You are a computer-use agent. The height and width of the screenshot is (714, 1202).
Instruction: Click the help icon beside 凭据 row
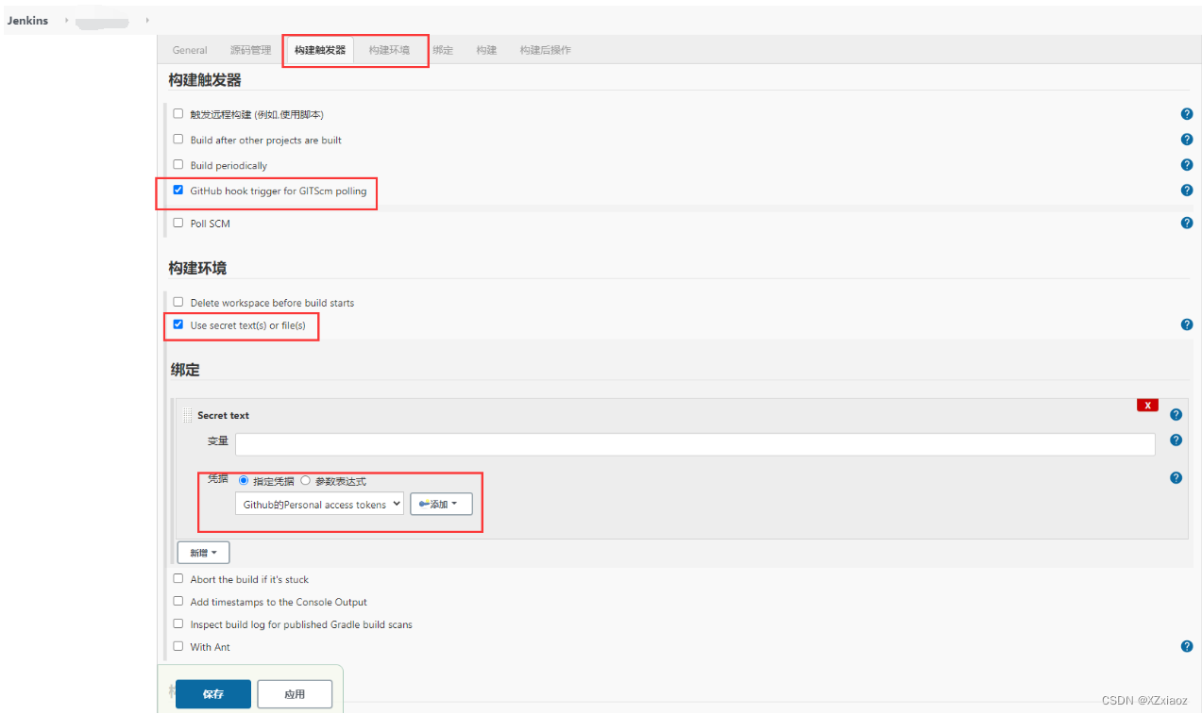[1176, 477]
